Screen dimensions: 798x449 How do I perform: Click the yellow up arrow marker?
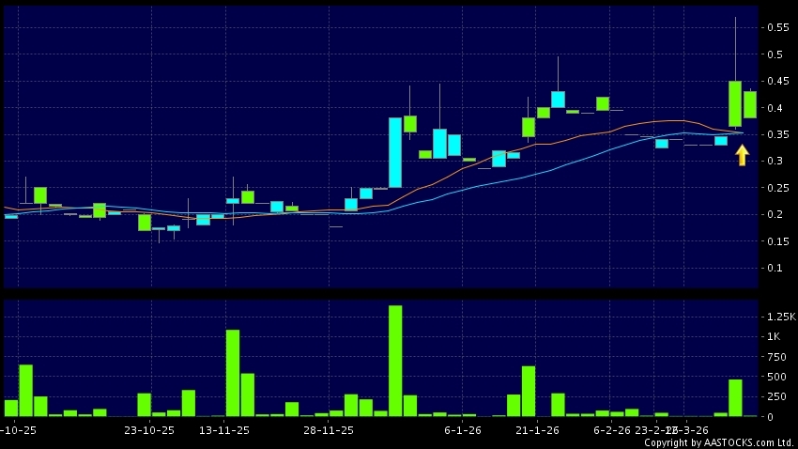(x=742, y=155)
